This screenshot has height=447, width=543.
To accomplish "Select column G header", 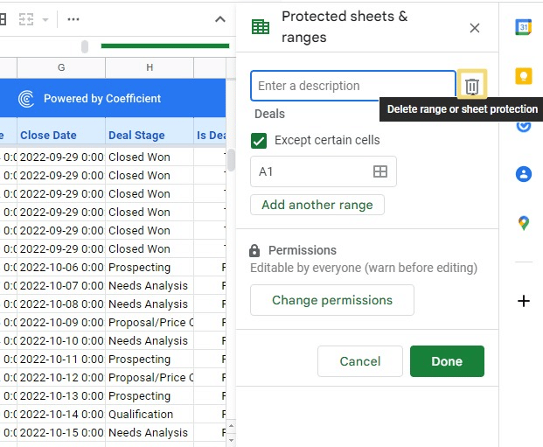I will pyautogui.click(x=61, y=67).
